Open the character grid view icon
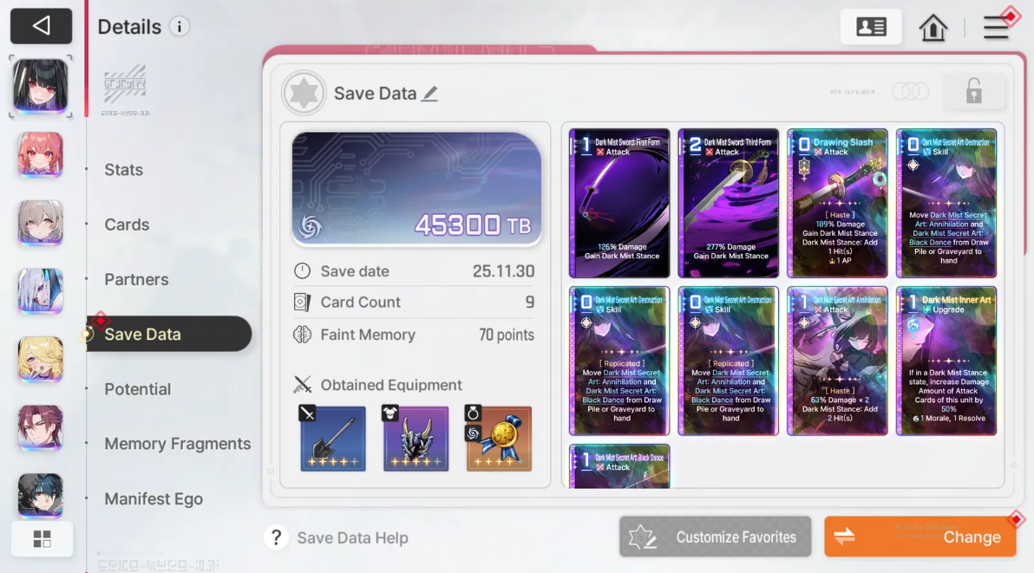Image resolution: width=1034 pixels, height=573 pixels. (43, 538)
